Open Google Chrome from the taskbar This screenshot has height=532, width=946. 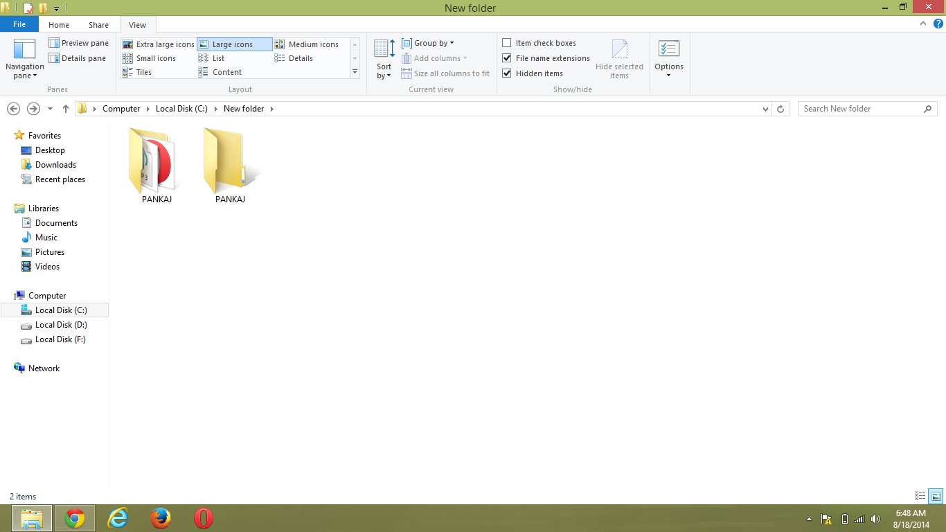click(75, 517)
